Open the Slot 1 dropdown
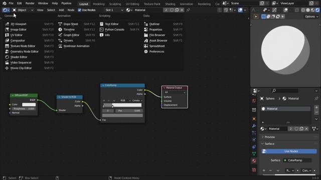The width and height of the screenshot is (321, 180). tap(114, 10)
